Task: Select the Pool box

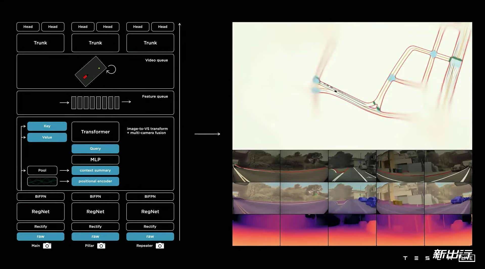Action: (x=42, y=170)
